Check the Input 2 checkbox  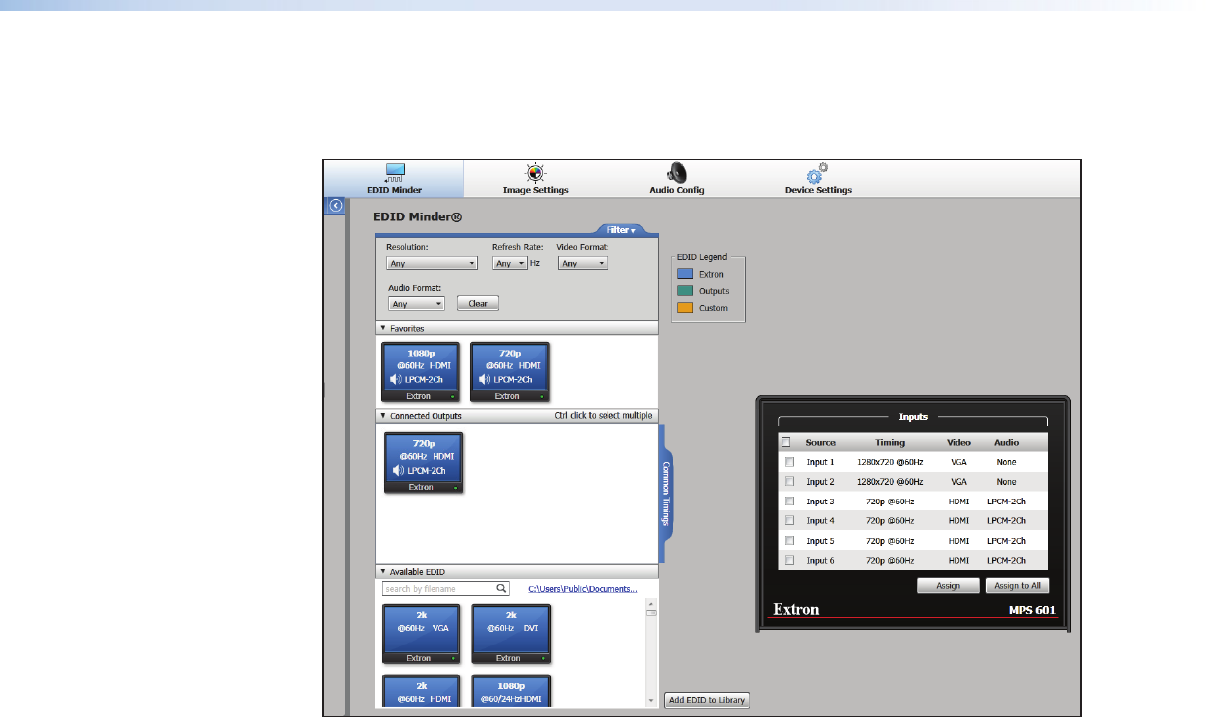coord(790,482)
